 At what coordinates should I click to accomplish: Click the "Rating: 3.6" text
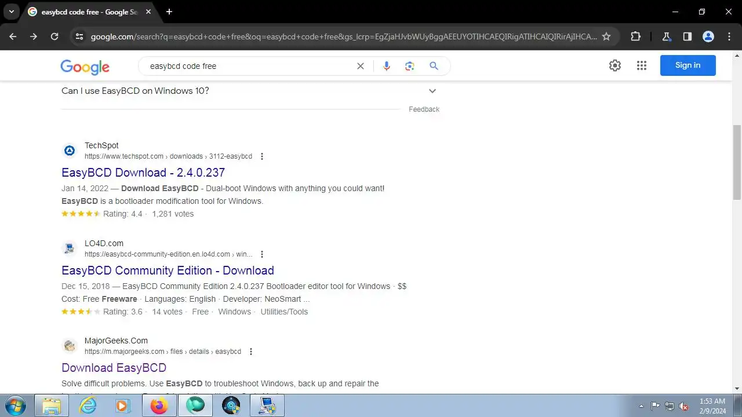(122, 312)
